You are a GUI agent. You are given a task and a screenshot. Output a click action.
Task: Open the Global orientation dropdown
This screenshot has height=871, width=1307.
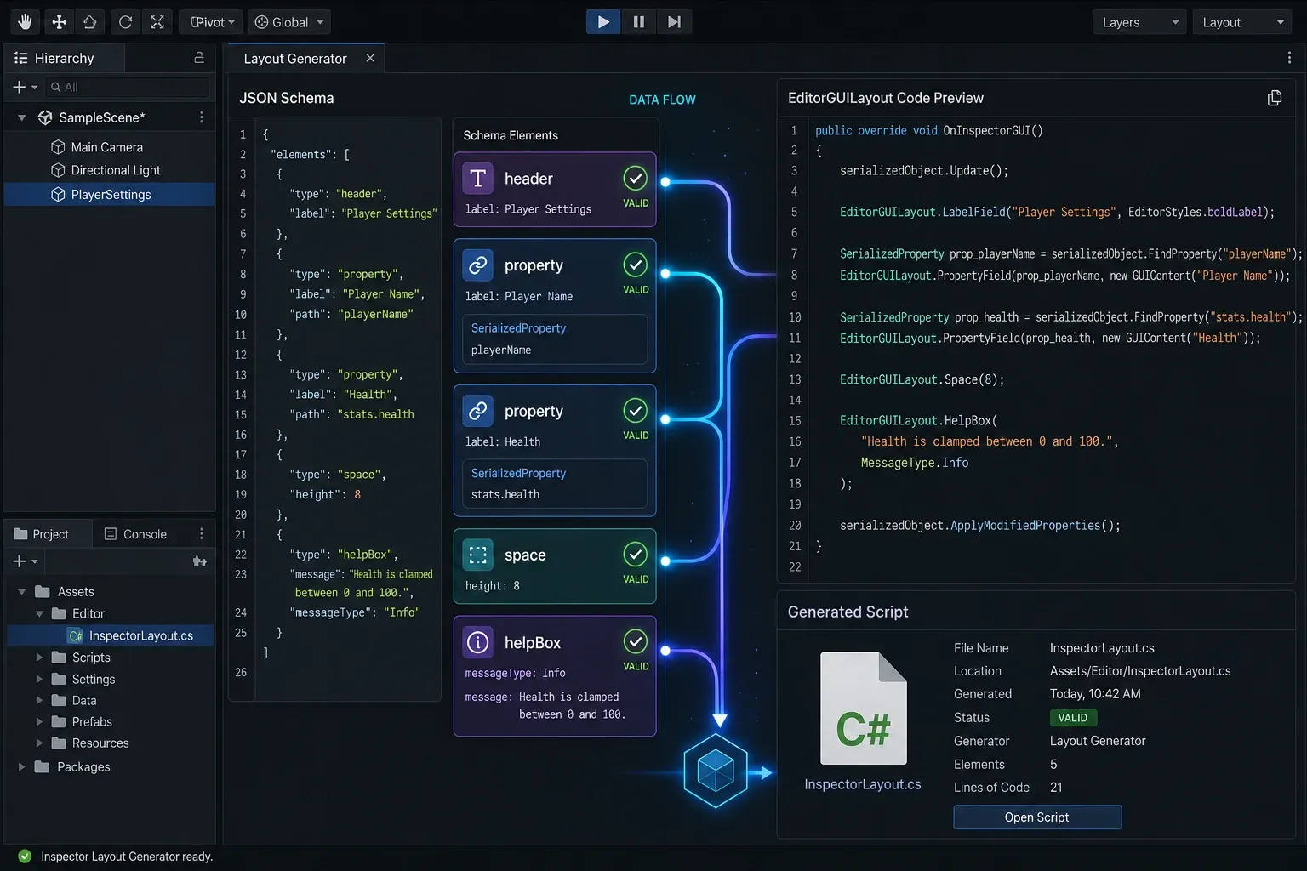pyautogui.click(x=289, y=22)
